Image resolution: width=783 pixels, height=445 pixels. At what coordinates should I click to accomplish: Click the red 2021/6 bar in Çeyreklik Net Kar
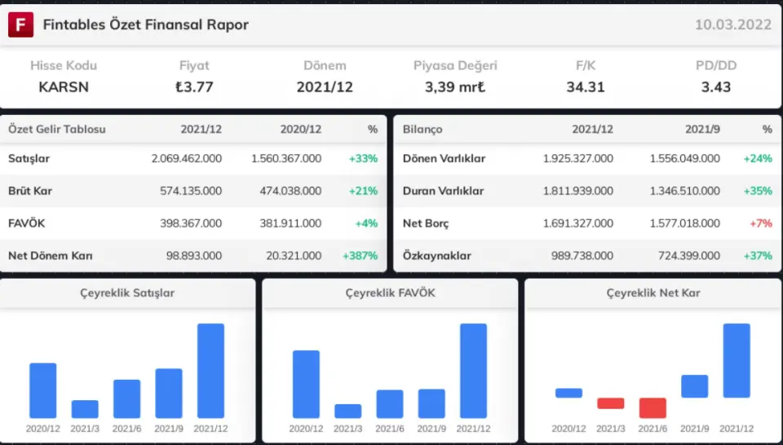coord(652,408)
